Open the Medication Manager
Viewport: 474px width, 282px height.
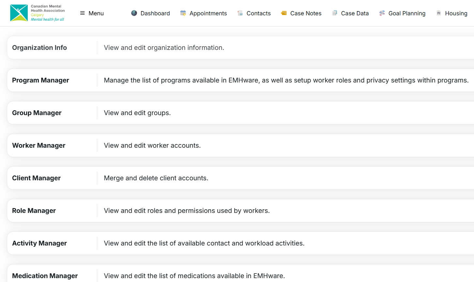coord(45,276)
